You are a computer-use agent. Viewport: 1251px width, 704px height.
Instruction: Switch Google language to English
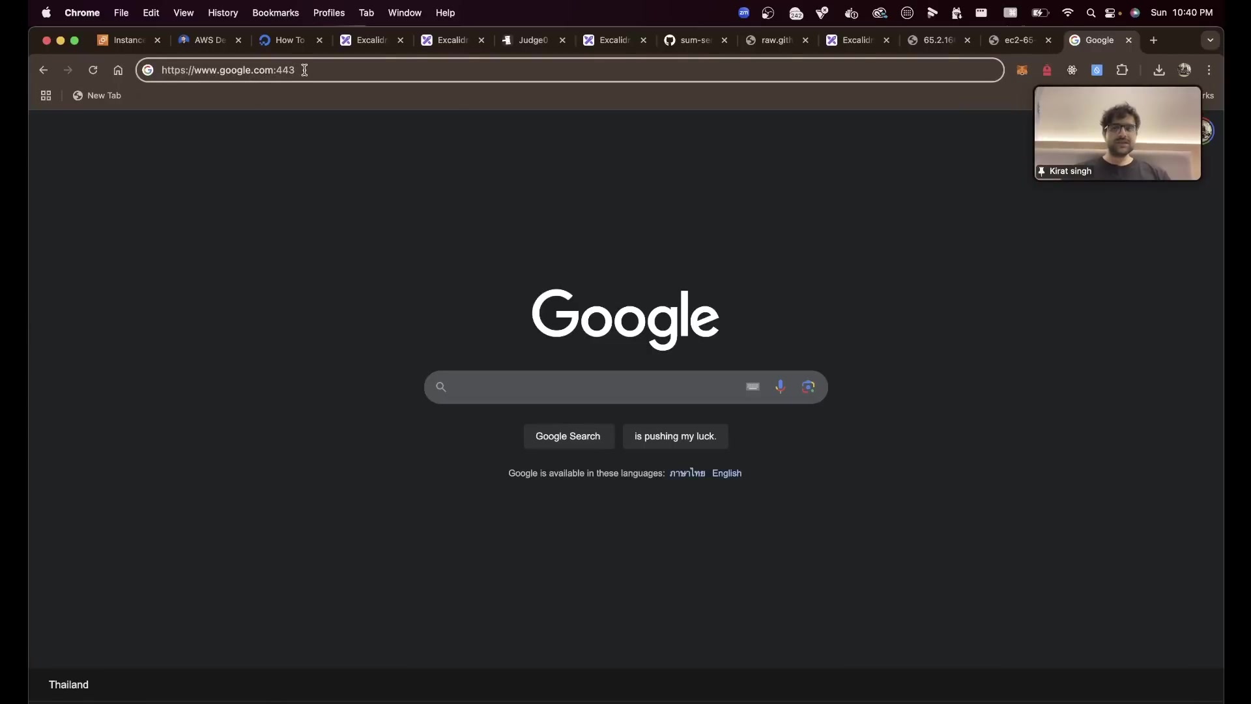click(x=727, y=473)
